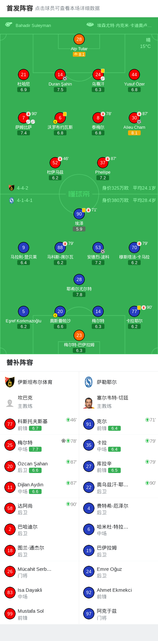Tap the 伊斯坦布尔体育 team crest
The width and height of the screenshot is (158, 641).
(x=10, y=382)
